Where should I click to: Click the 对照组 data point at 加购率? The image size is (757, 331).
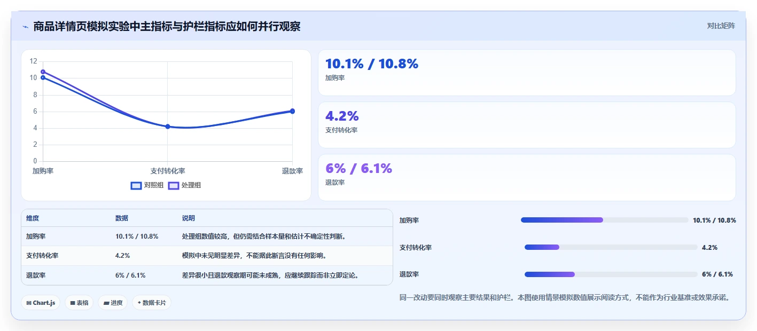click(x=43, y=78)
